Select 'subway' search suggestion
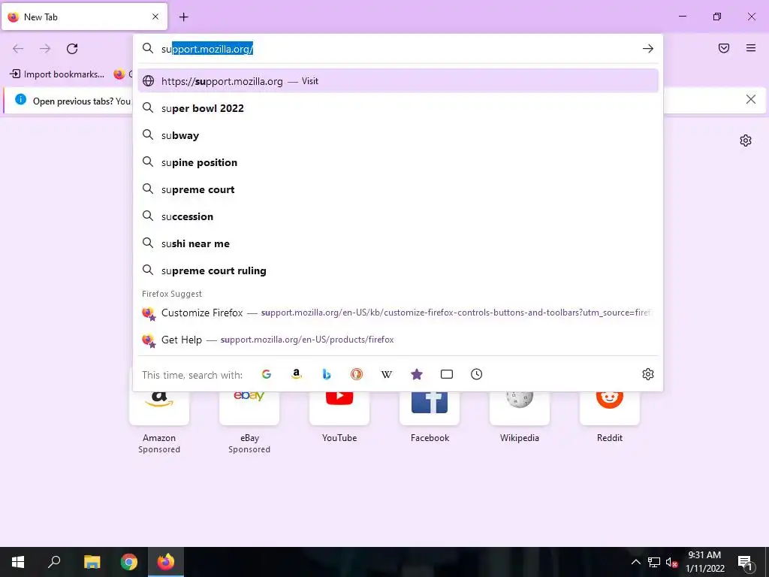This screenshot has width=769, height=577. click(398, 135)
